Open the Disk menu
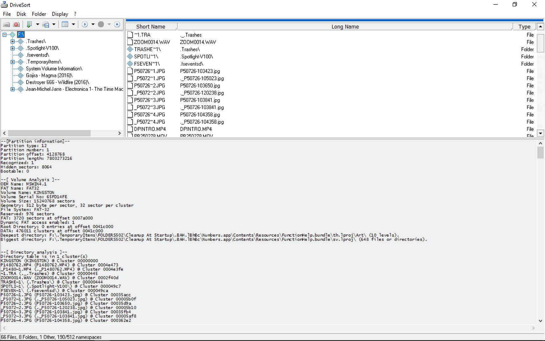 click(x=21, y=14)
